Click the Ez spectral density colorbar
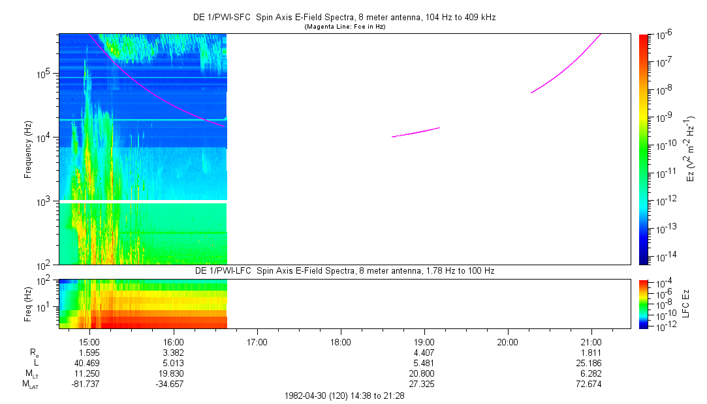The height and width of the screenshot is (404, 707). tap(644, 149)
